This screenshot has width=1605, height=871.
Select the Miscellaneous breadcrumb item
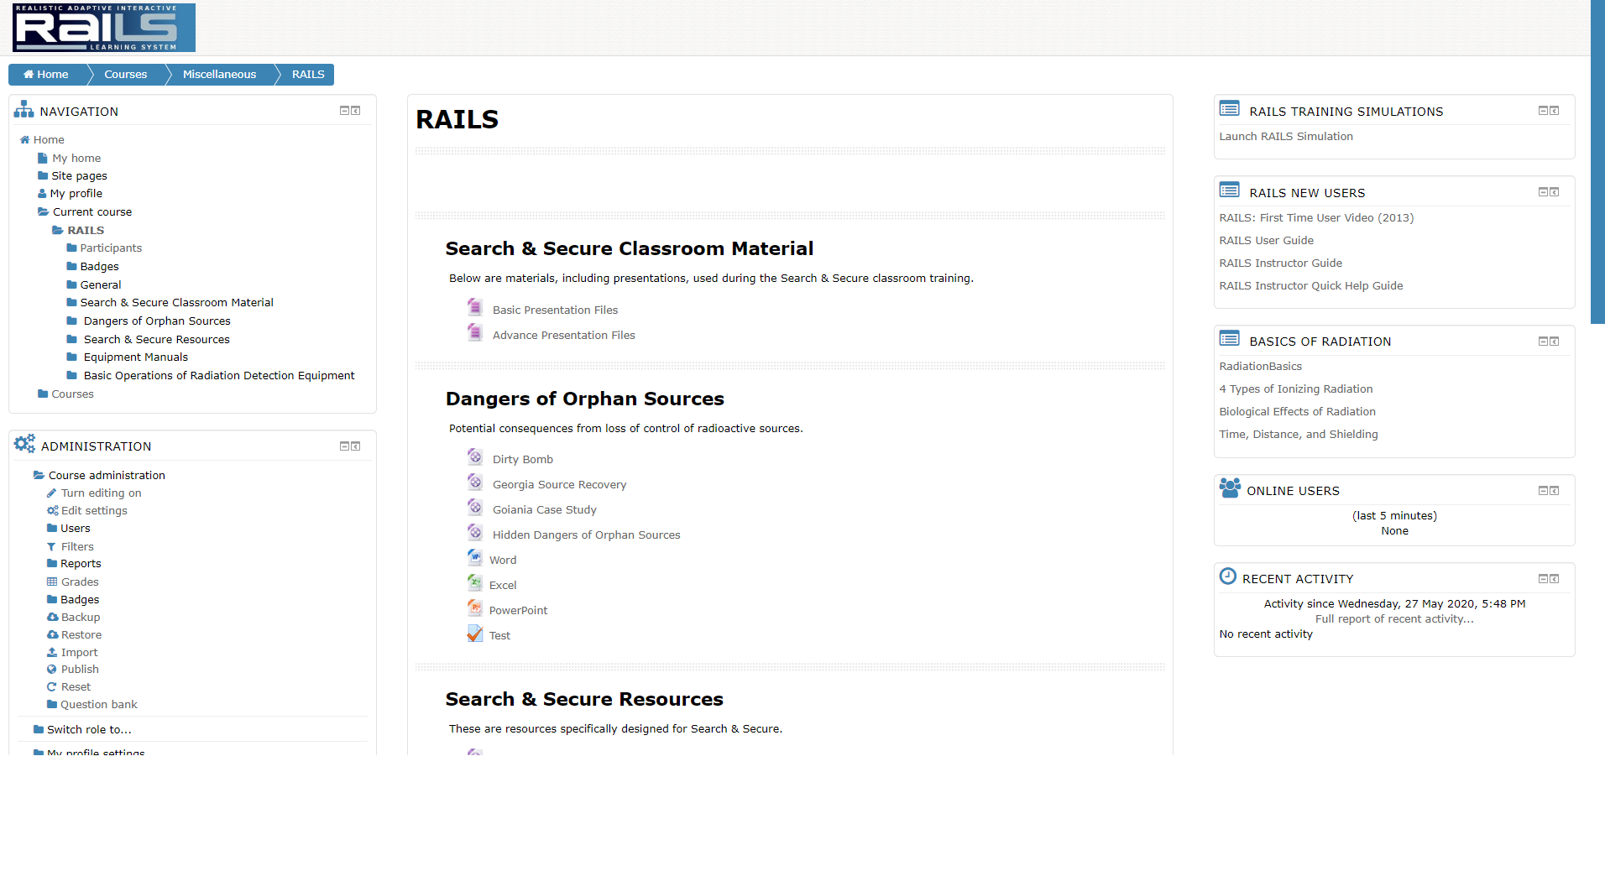[x=219, y=75]
